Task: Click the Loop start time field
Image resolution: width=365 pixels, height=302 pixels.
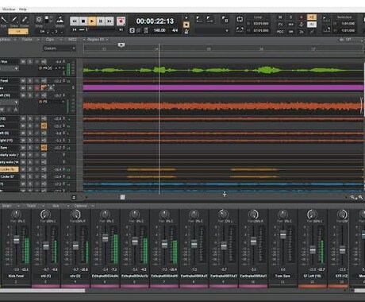Action: 261,24
